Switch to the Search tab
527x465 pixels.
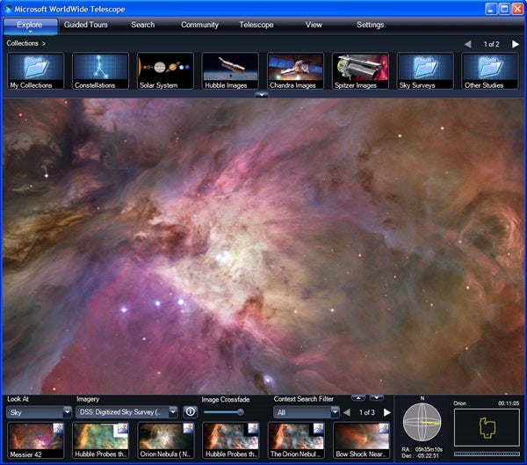coord(143,25)
